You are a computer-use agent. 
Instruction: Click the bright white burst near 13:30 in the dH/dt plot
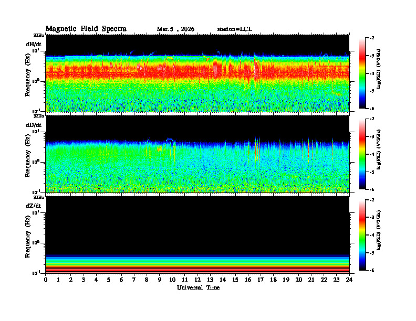click(215, 69)
